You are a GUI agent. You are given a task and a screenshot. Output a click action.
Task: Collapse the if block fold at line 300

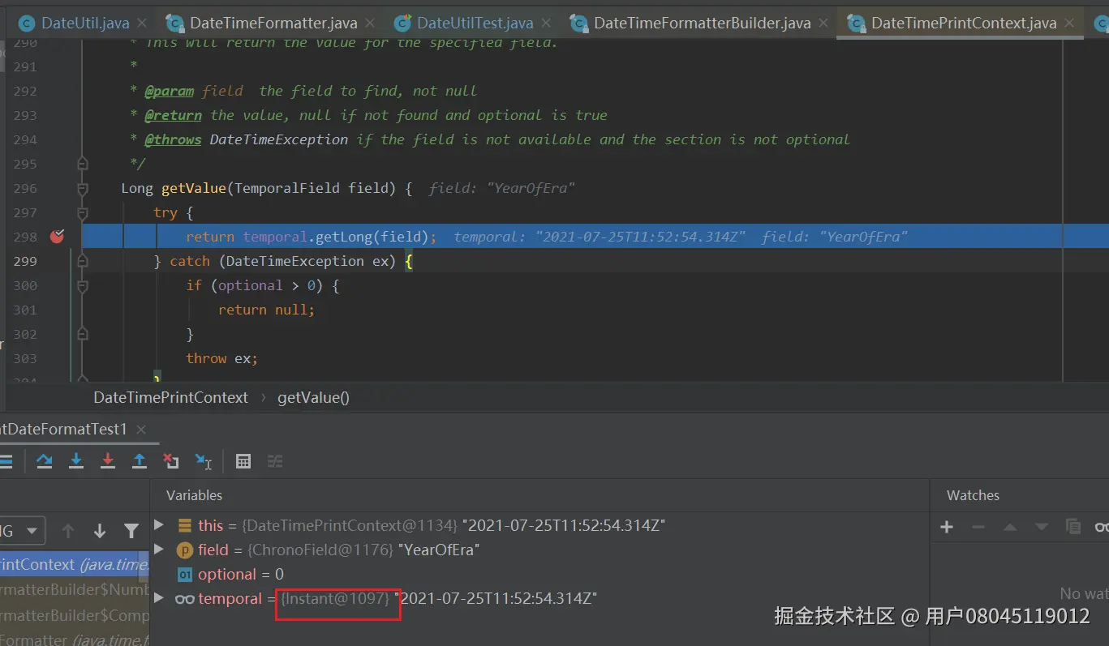coord(82,286)
